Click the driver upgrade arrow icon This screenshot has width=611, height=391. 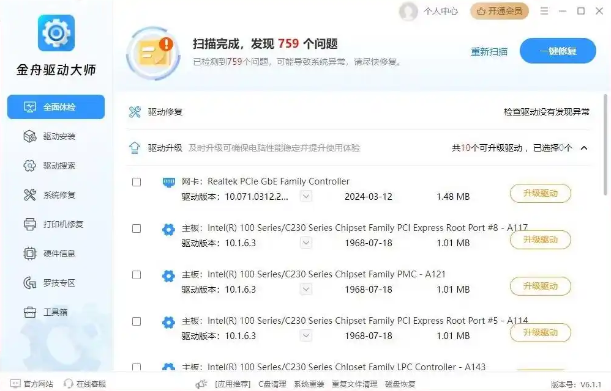pos(135,148)
